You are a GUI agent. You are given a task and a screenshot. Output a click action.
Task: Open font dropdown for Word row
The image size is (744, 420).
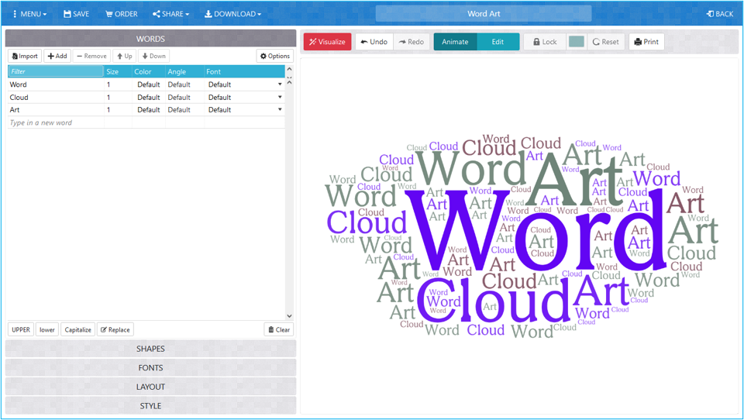pos(280,84)
